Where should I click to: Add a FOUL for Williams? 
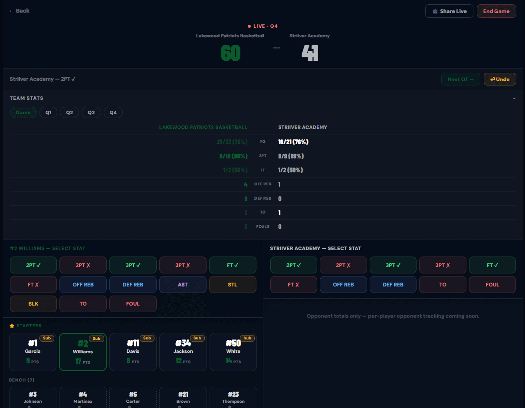(133, 304)
